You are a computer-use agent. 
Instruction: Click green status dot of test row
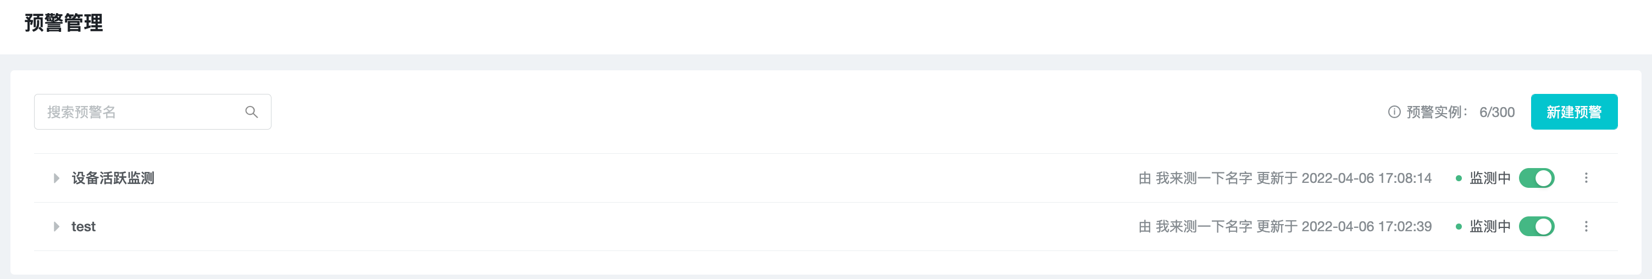[x=1459, y=226]
